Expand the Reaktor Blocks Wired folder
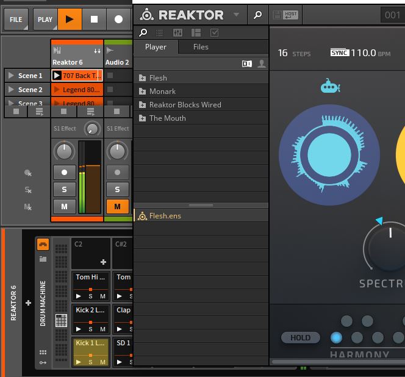 (x=142, y=105)
